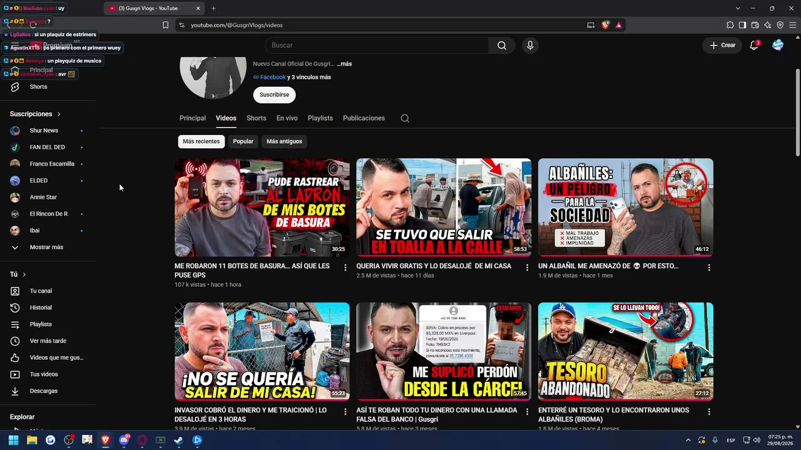Open the Brave Wallet icon
Viewport: 801px width, 450px height.
tap(755, 25)
